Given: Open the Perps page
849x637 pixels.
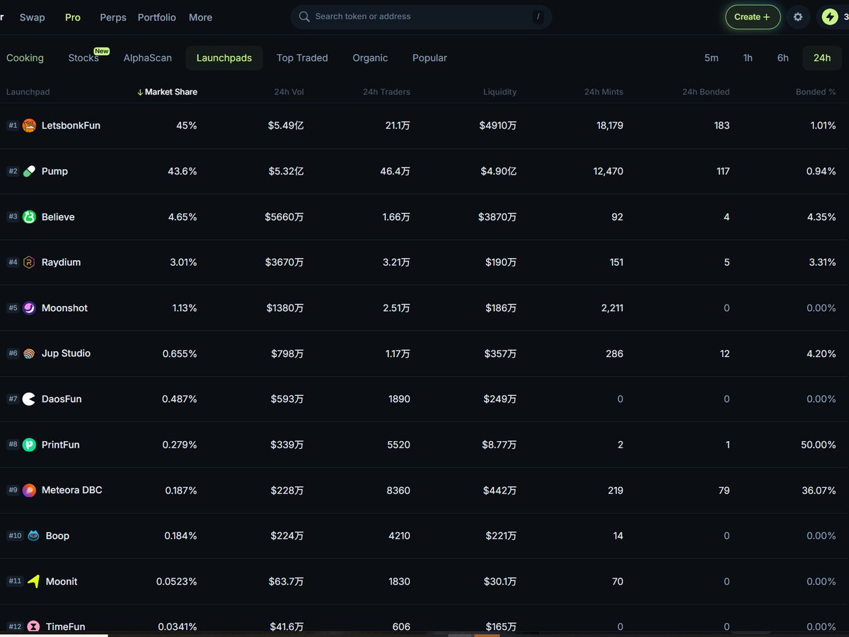Looking at the screenshot, I should [x=113, y=18].
